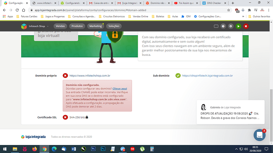Open Consultas e Agenda bookmark folder
Viewport: 273px width, 153px height.
(x=82, y=16)
